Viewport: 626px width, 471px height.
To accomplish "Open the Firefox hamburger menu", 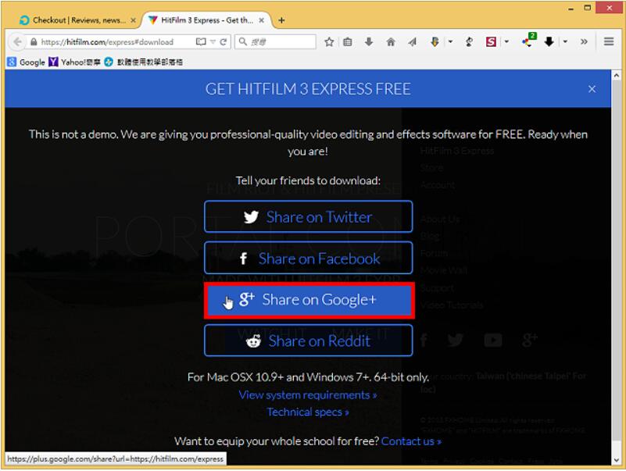I will 609,41.
